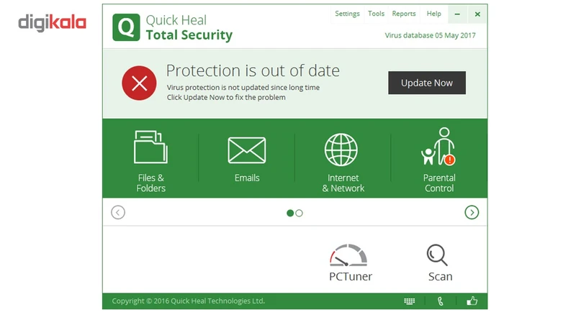
Task: Click the red protection error status icon
Action: pos(139,83)
